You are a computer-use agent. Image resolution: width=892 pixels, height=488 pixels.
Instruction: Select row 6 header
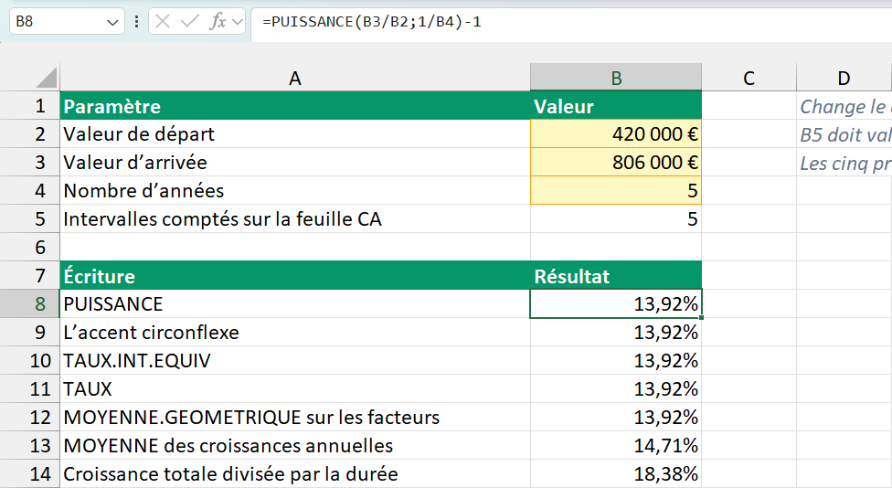[29, 247]
